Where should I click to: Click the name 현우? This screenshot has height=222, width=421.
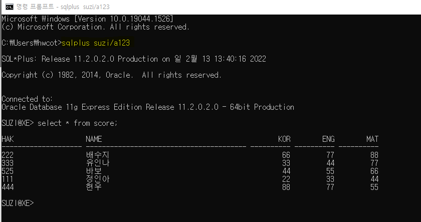(94, 187)
